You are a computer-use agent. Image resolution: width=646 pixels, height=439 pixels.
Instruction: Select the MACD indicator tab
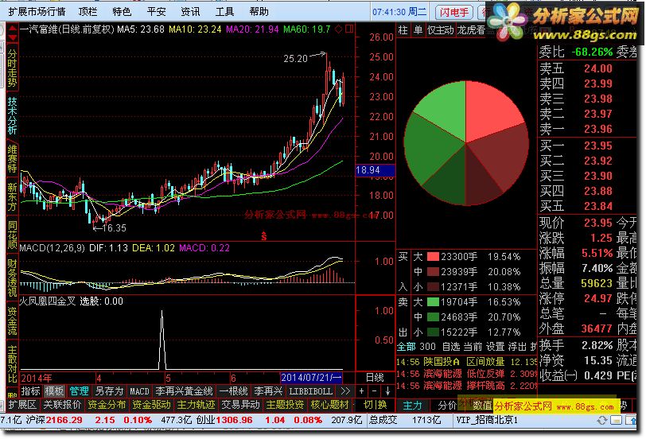point(139,390)
